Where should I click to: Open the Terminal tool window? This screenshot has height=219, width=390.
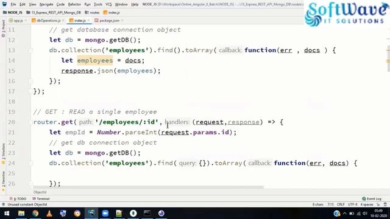tap(41, 199)
